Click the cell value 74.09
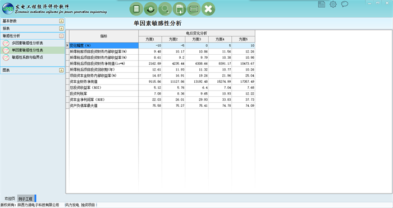The width and height of the screenshot is (393, 208). (243, 106)
